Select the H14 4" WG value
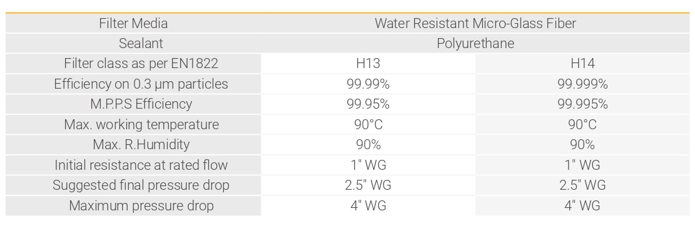695x231 pixels. coord(582,206)
